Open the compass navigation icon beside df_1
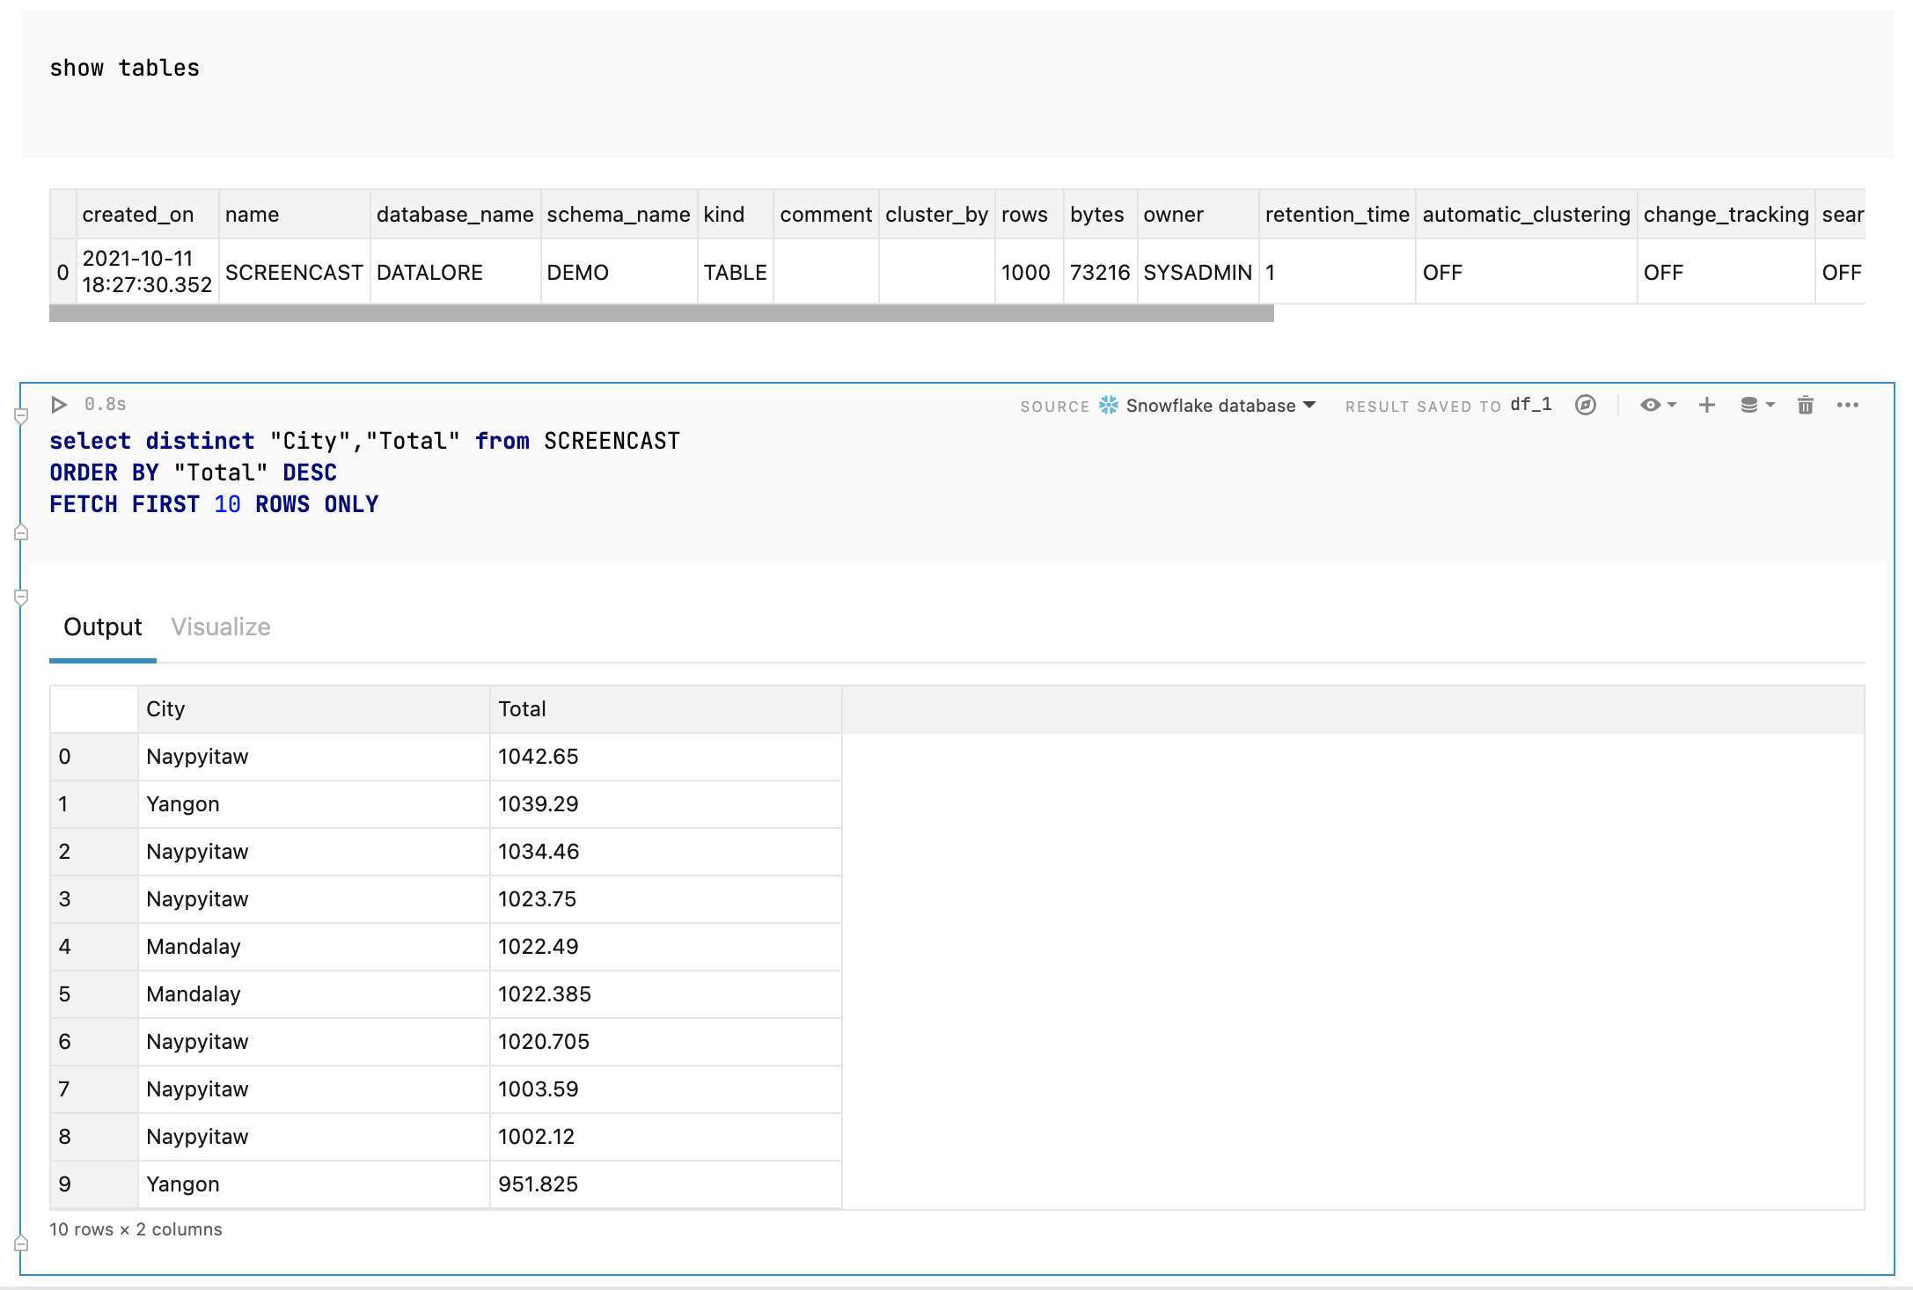Viewport: 1913px width, 1290px height. coord(1586,405)
